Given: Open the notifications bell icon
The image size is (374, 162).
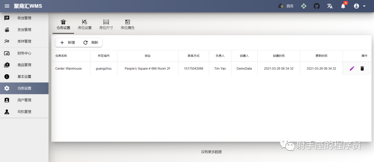Looking at the screenshot, I should coord(343,6).
